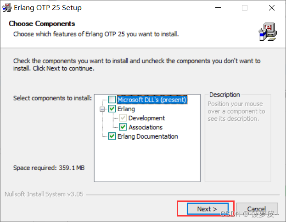Select the Erlang Documentation item label
The image size is (286, 222).
coord(147,136)
